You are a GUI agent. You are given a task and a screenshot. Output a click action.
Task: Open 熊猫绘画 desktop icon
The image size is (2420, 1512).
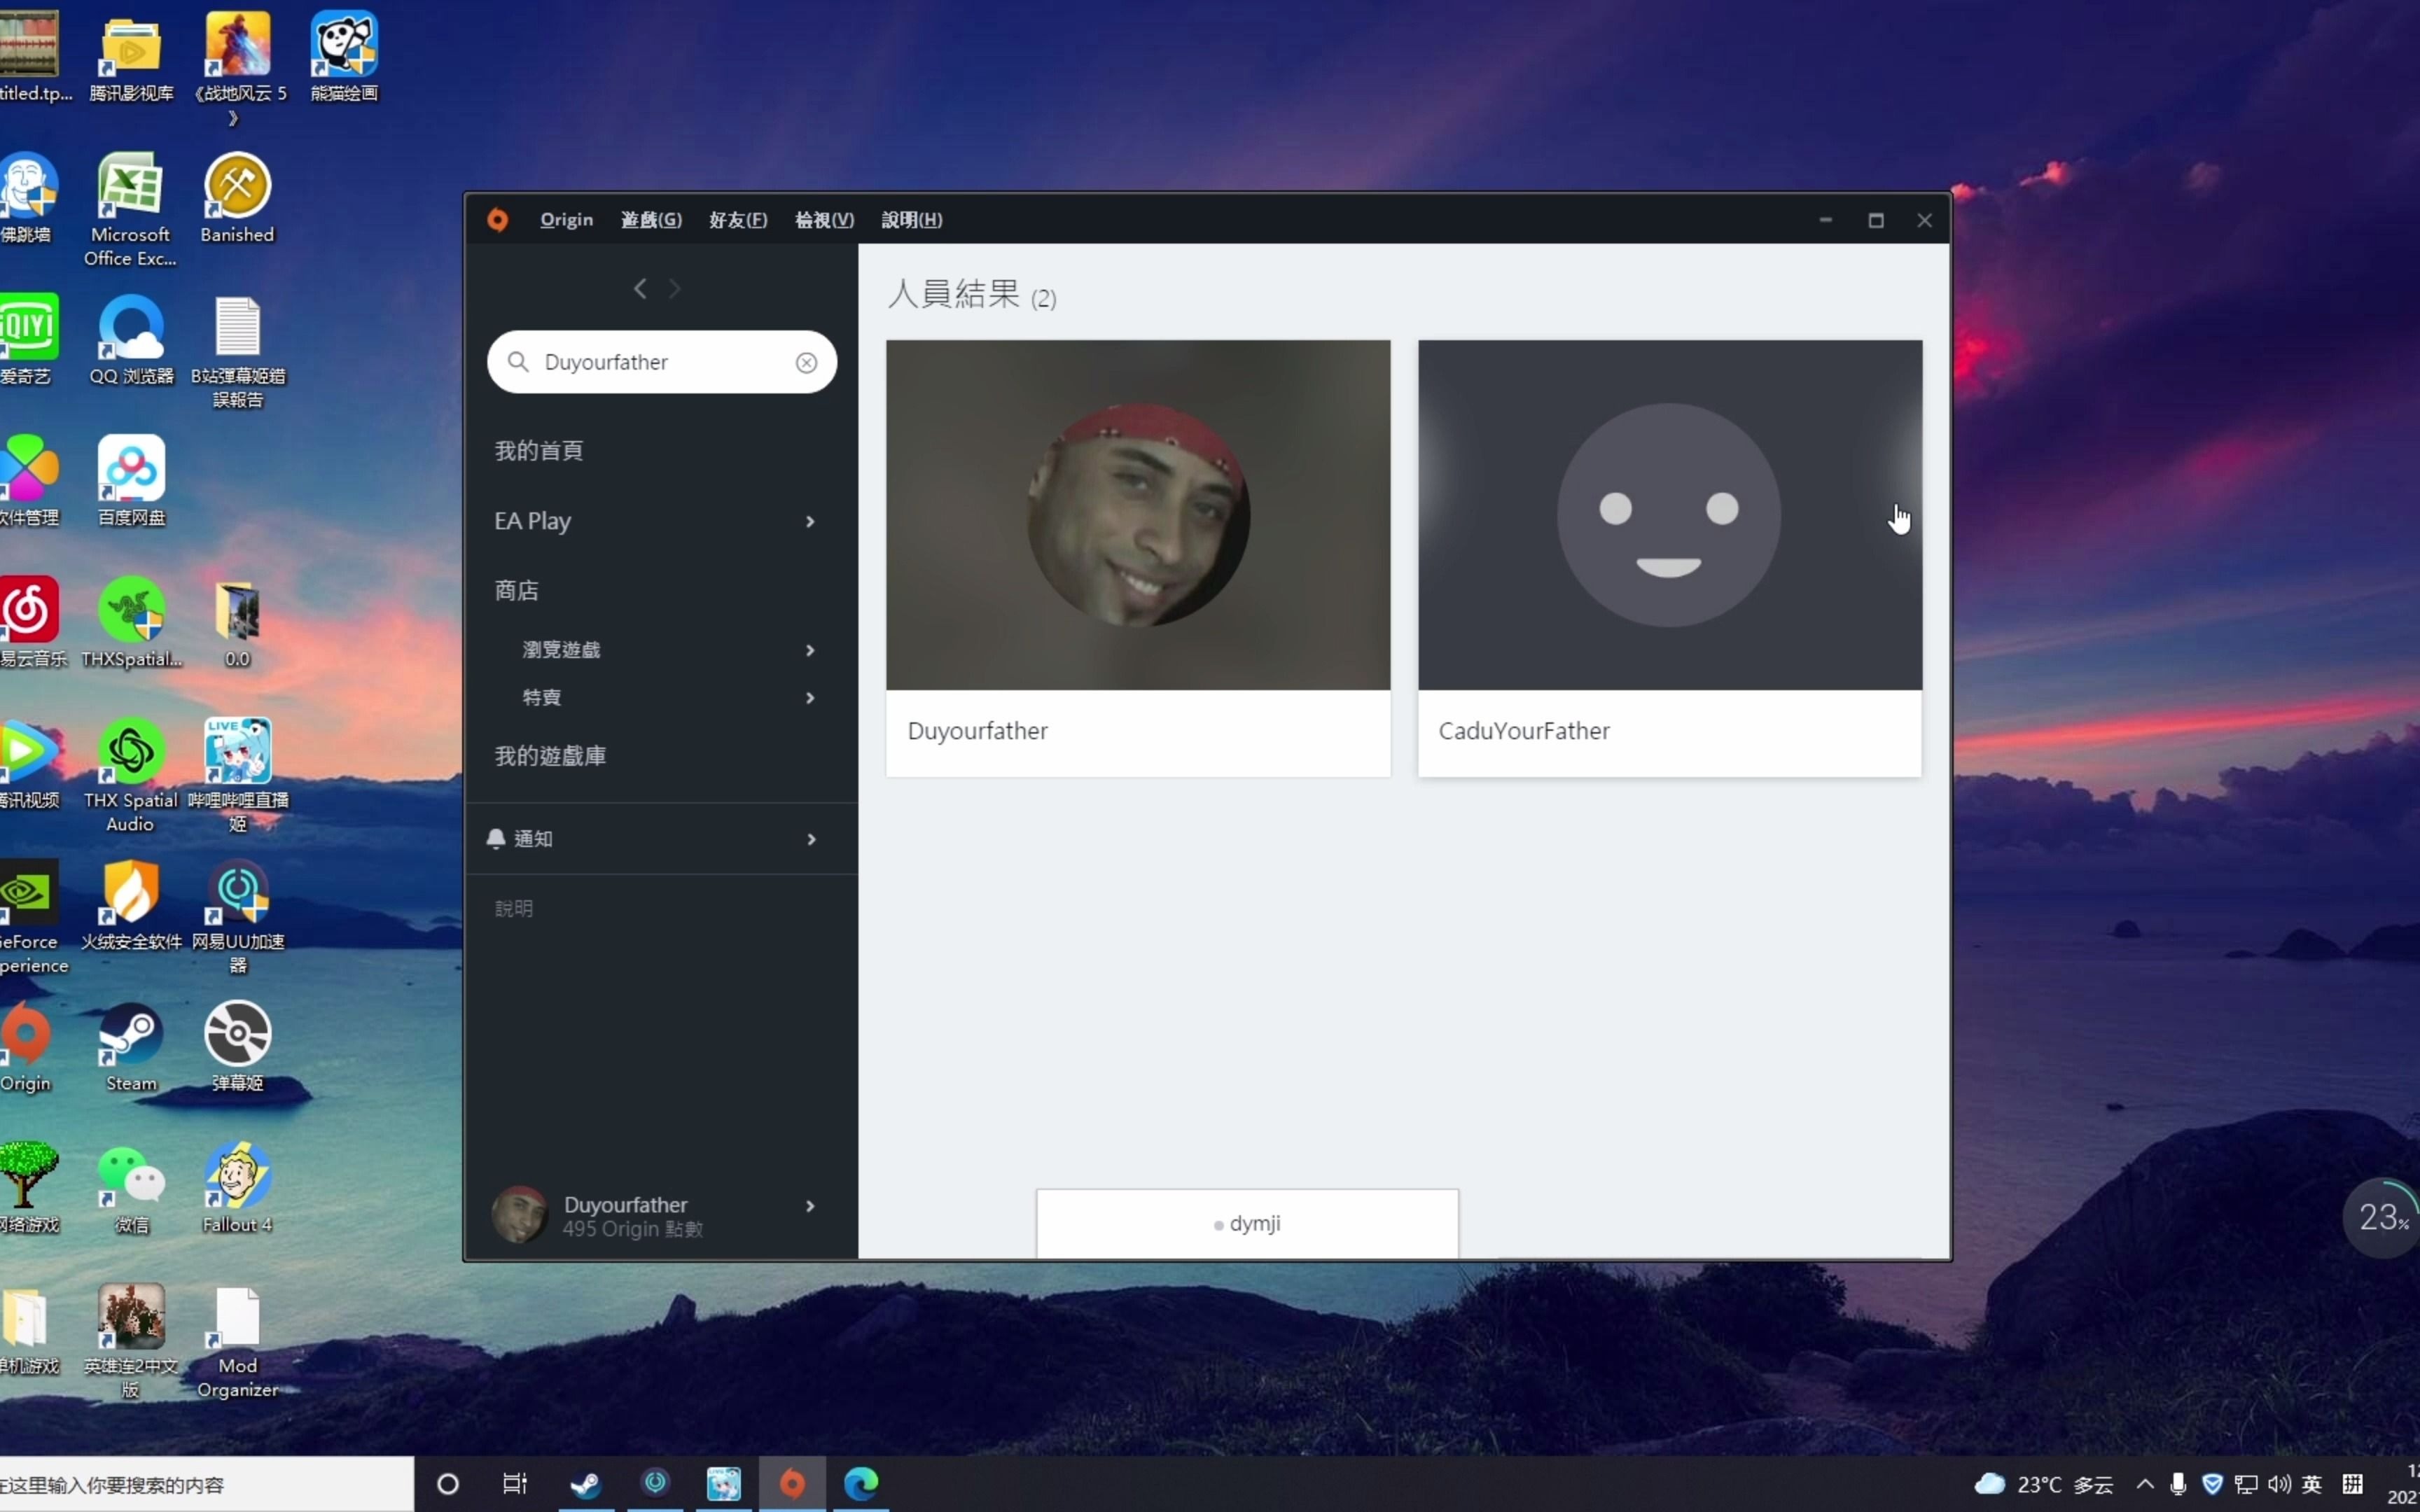click(x=344, y=57)
